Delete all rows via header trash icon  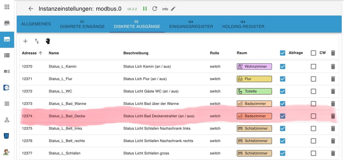point(333,53)
